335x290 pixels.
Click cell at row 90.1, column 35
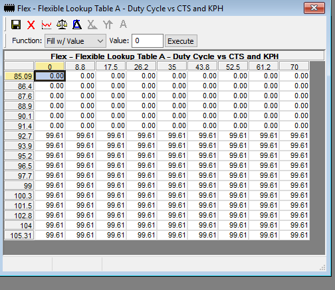(x=172, y=115)
